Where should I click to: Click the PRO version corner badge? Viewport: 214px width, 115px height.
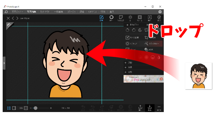pyautogui.click(x=9, y=25)
